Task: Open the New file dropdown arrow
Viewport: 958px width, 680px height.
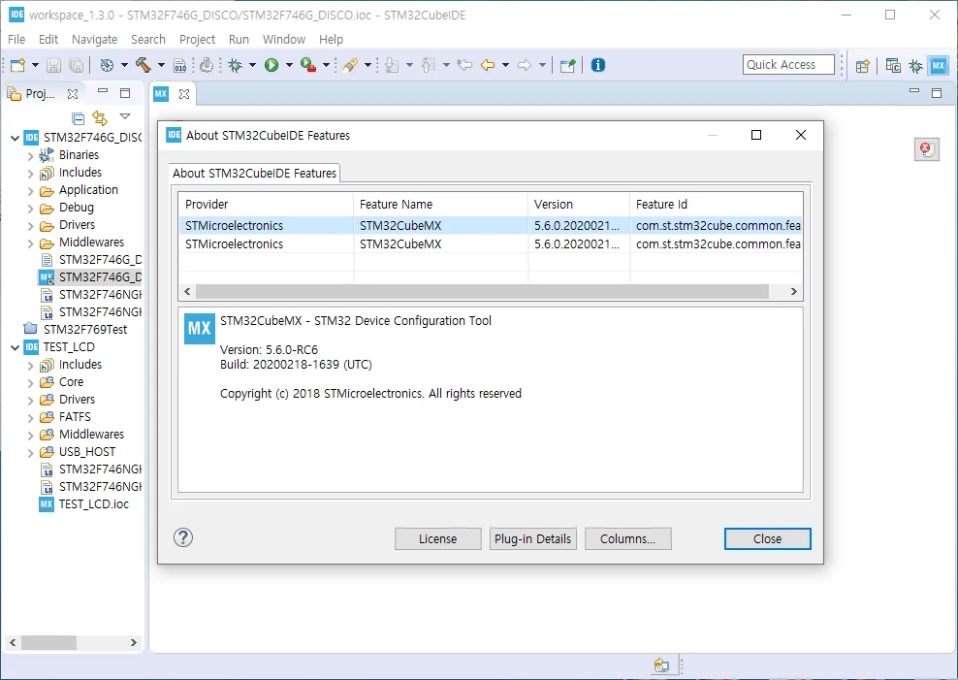Action: click(x=35, y=65)
